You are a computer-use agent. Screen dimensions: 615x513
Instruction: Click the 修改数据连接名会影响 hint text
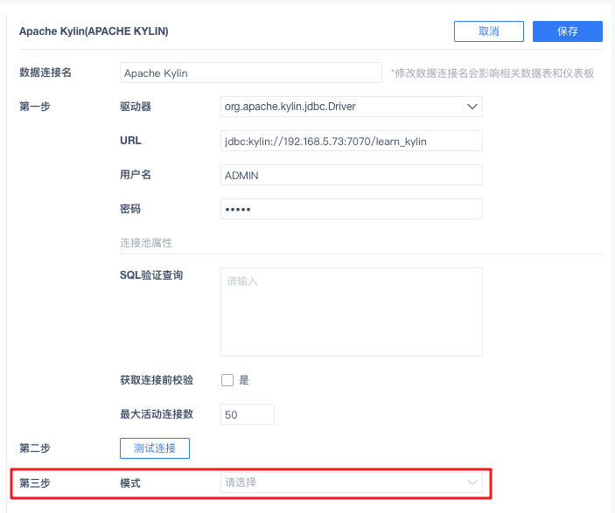pyautogui.click(x=493, y=73)
